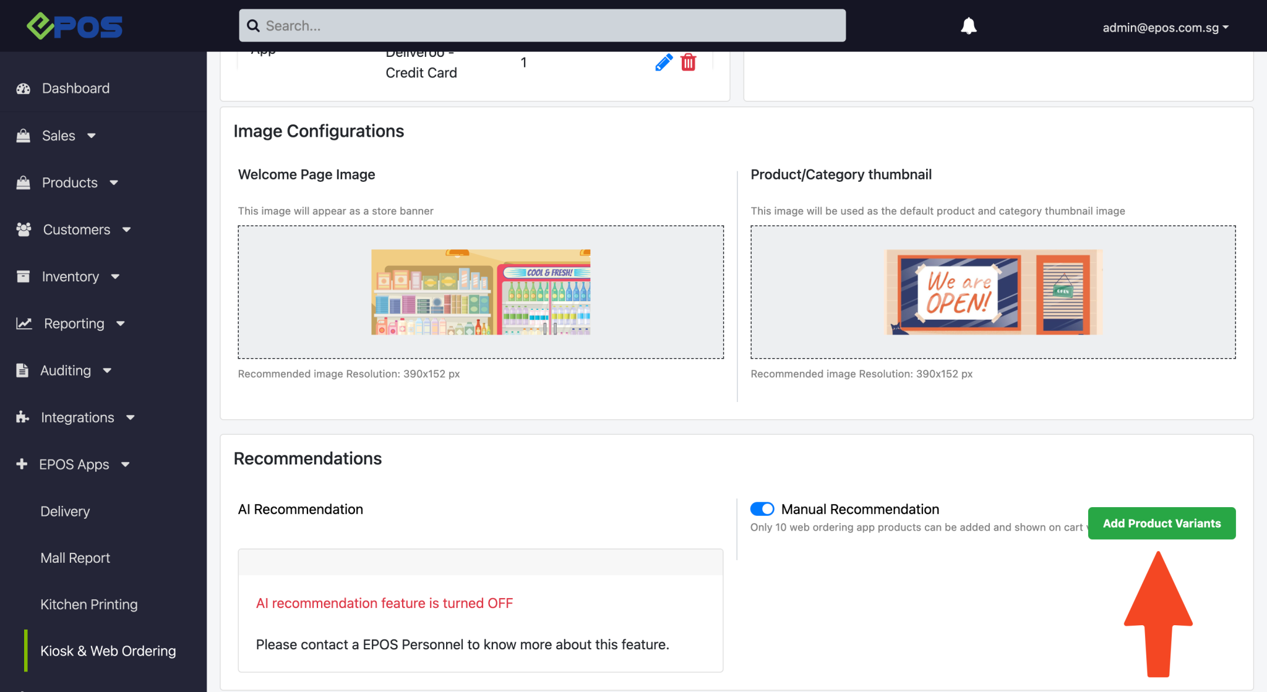The height and width of the screenshot is (692, 1267).
Task: Open the Kitchen Printing page
Action: pos(88,604)
